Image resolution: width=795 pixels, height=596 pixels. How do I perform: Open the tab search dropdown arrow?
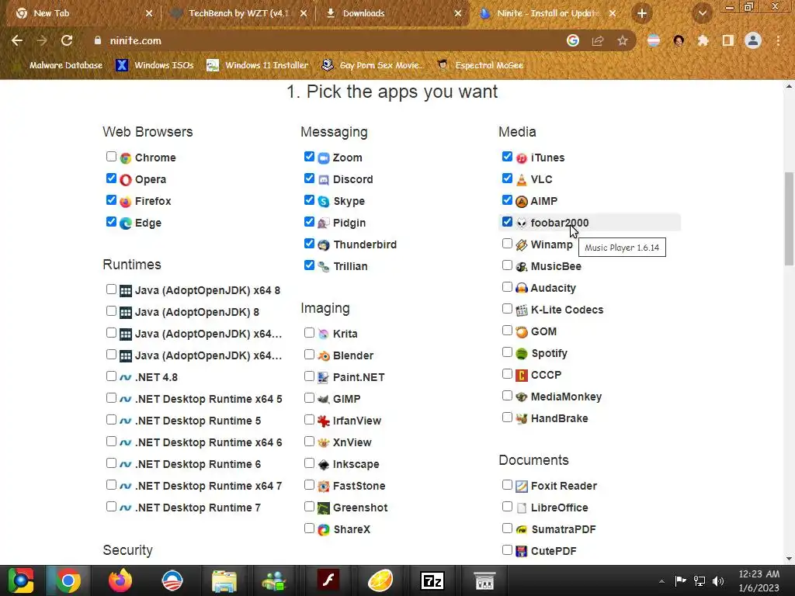pos(703,14)
